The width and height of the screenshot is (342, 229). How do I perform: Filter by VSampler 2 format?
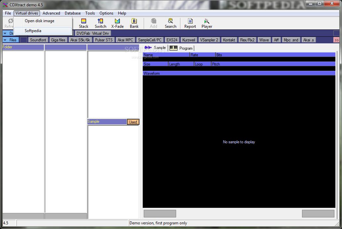pos(209,40)
